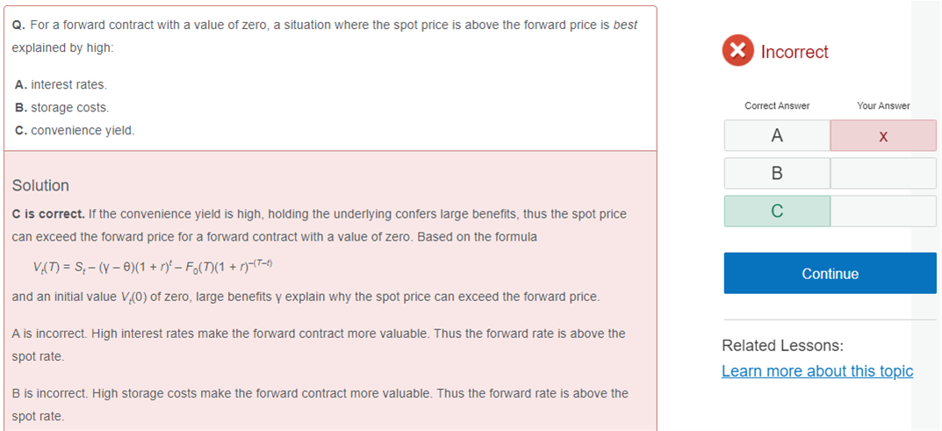Click the empty Your Answer cell beside C
This screenshot has width=942, height=431.
(x=883, y=212)
